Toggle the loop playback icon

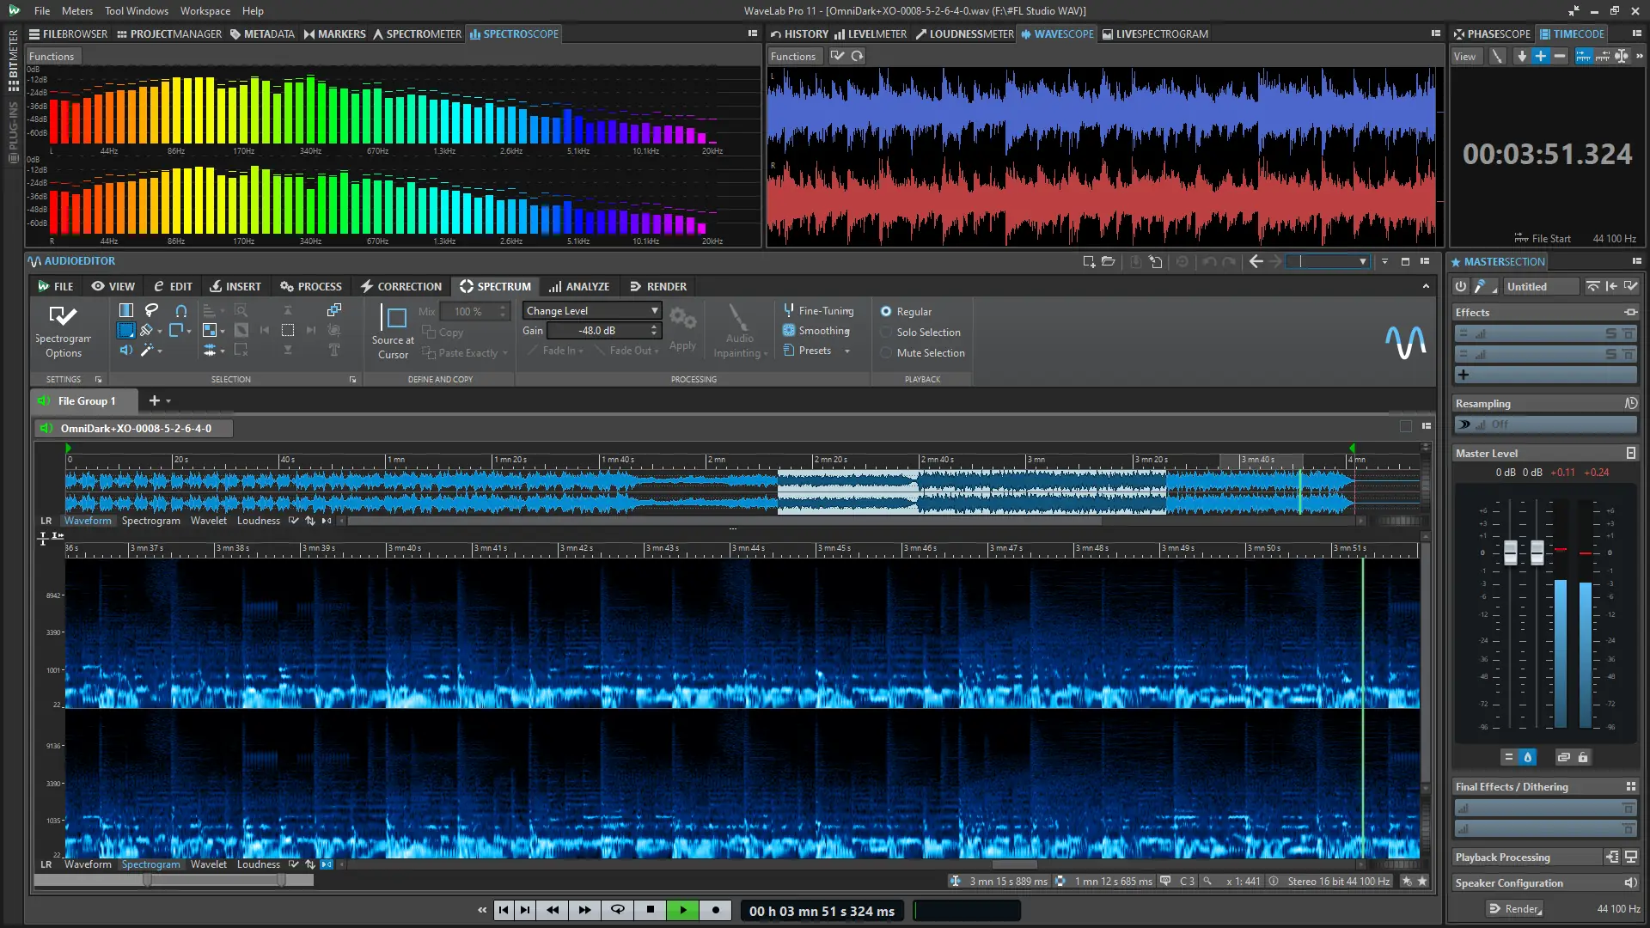617,910
